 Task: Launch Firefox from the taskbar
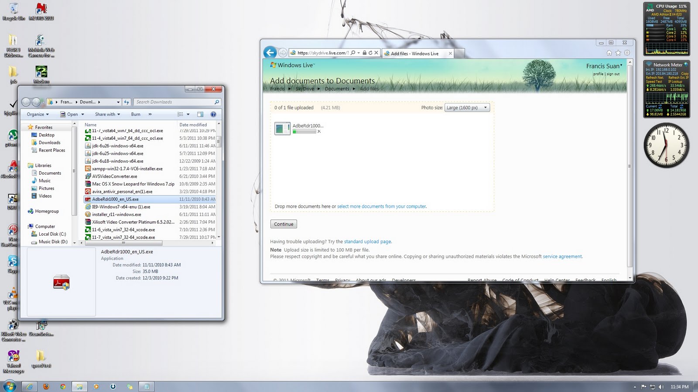(46, 386)
